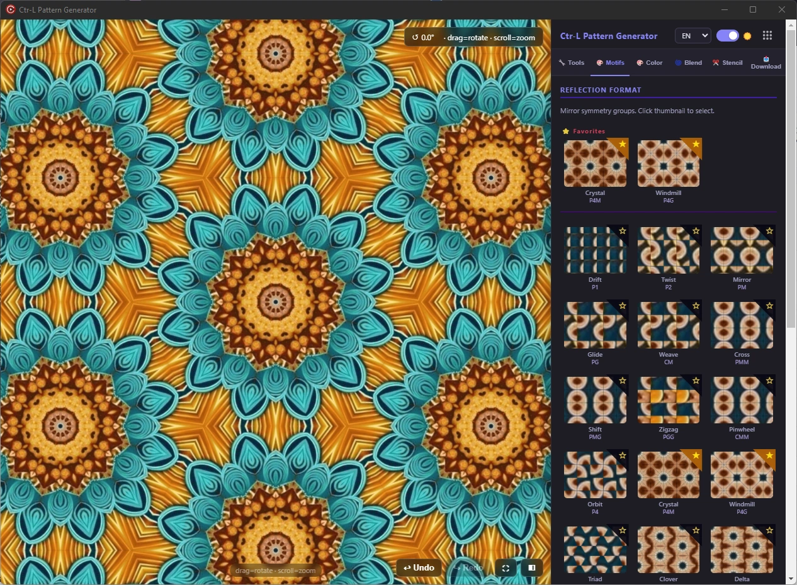The image size is (797, 585).
Task: Select the Triad pattern thumbnail
Action: [595, 550]
